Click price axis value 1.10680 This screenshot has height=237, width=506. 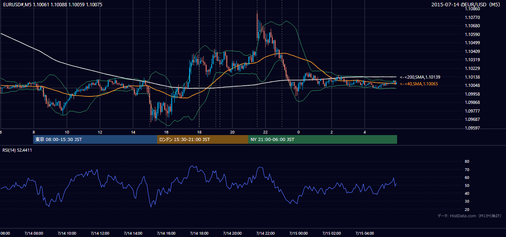[x=472, y=26]
